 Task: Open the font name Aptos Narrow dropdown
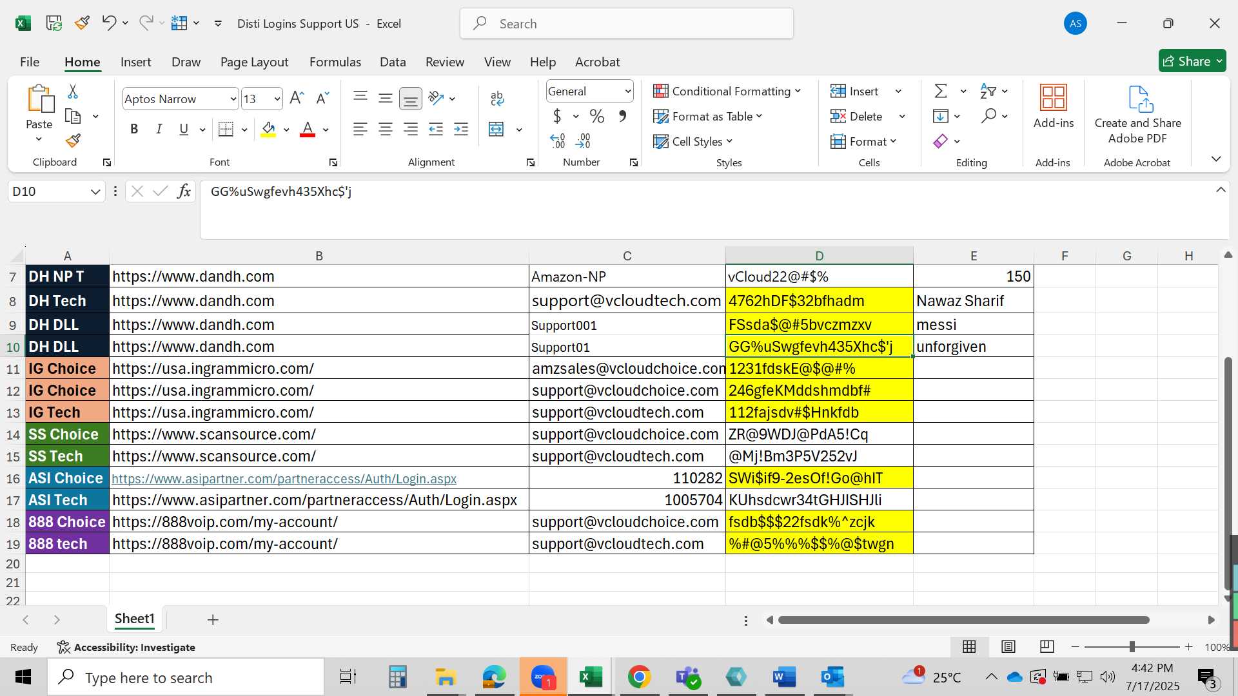tap(233, 99)
